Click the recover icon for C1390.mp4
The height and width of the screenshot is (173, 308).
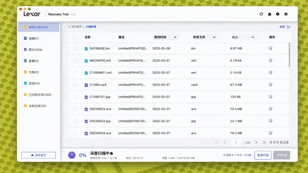pyautogui.click(x=270, y=85)
